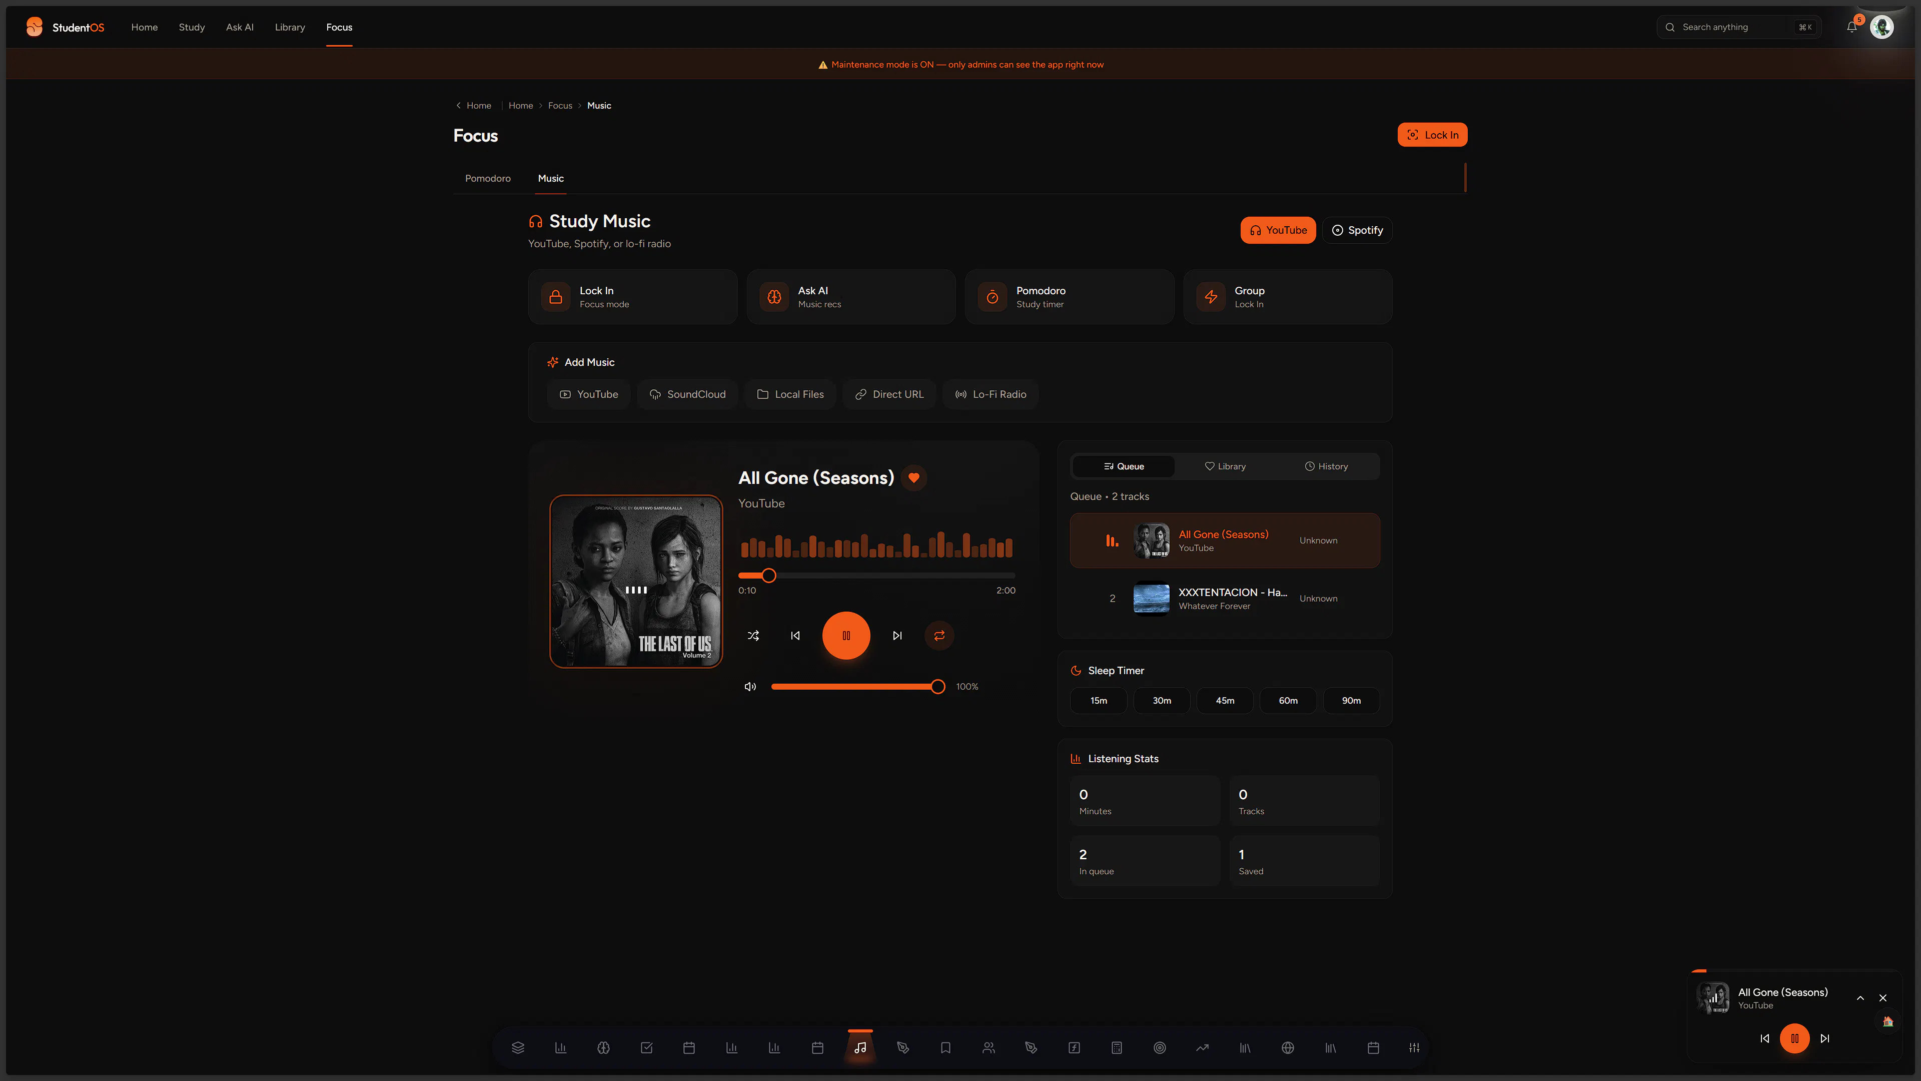The width and height of the screenshot is (1921, 1081).
Task: Open the calculator icon in bottom dock
Action: pos(1117,1047)
